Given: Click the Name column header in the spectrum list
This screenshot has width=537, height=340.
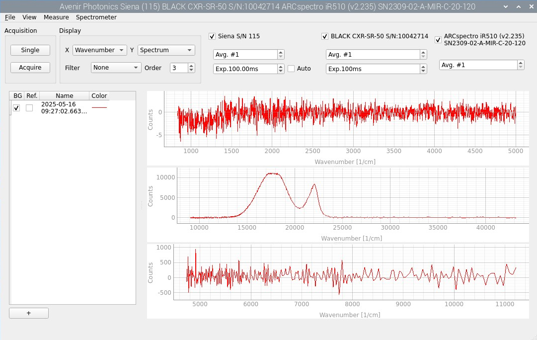Looking at the screenshot, I should click(65, 96).
